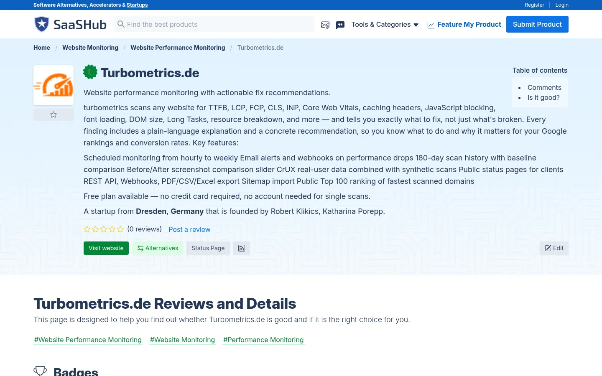602x376 pixels.
Task: Open the discussions speech bubble icon
Action: click(340, 25)
